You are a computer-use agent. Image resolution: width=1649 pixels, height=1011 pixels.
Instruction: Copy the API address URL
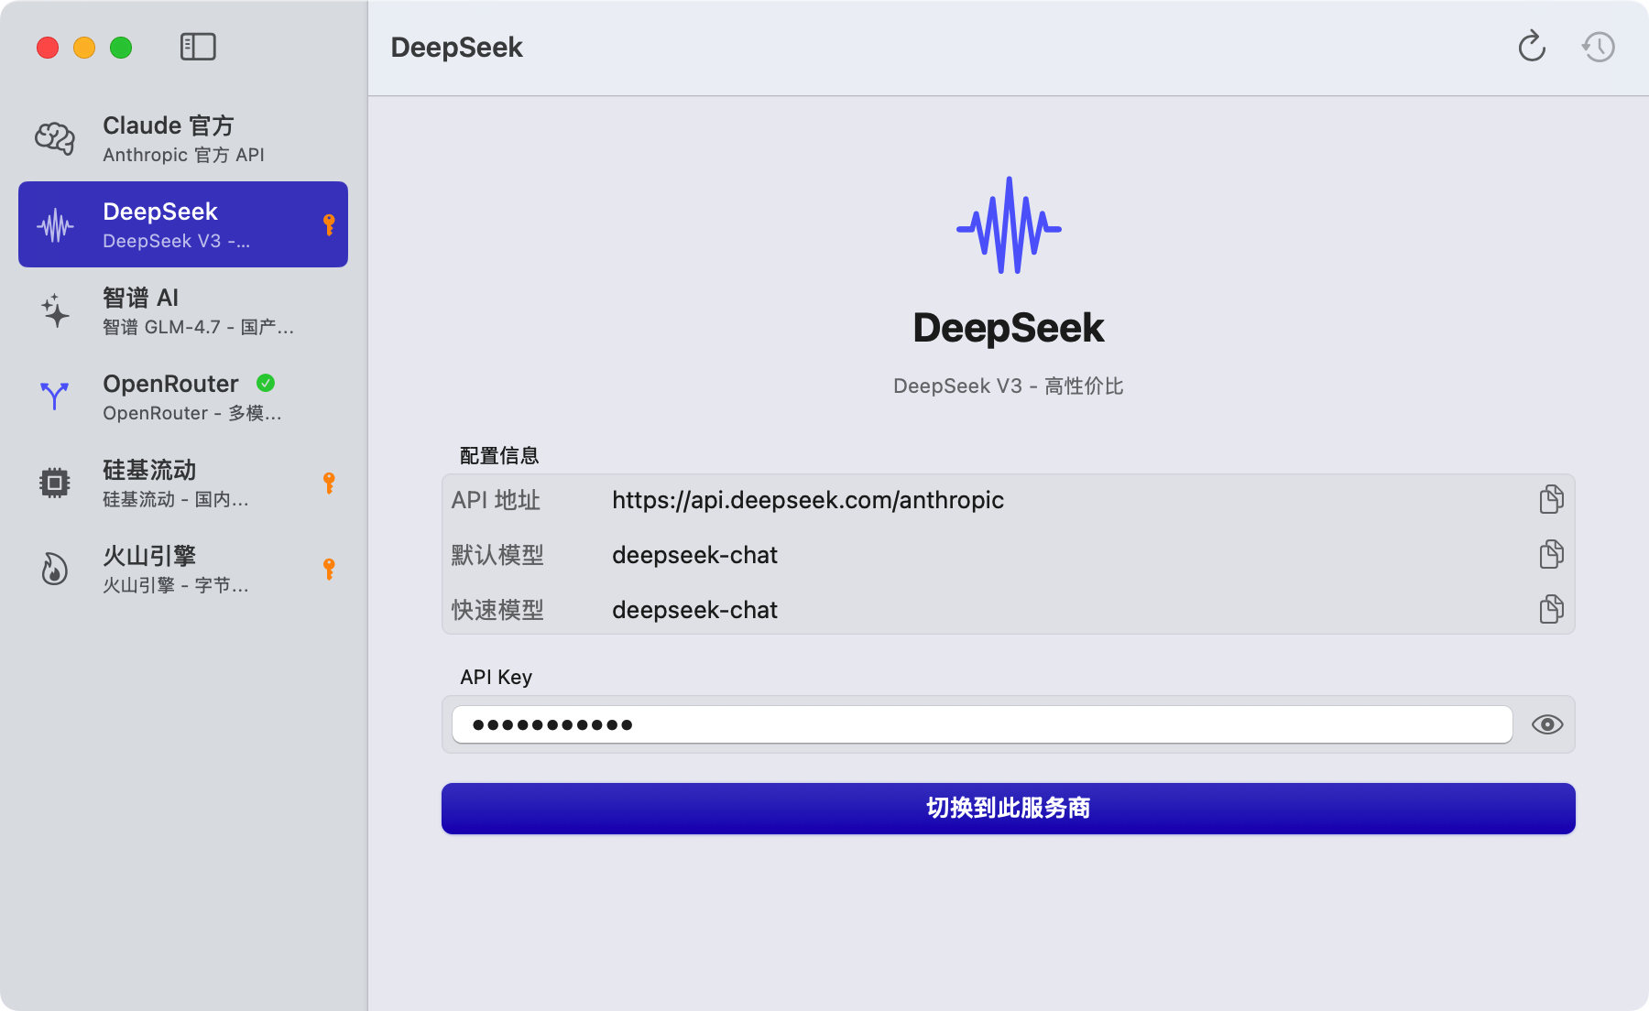coord(1551,499)
